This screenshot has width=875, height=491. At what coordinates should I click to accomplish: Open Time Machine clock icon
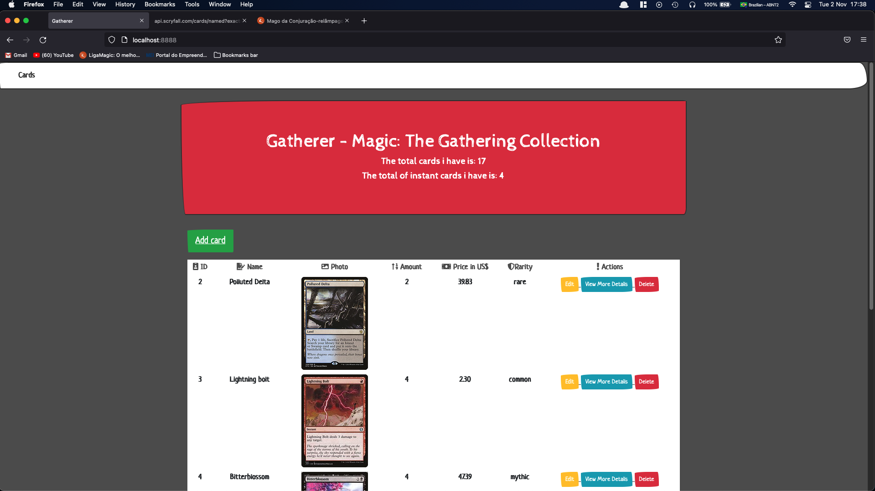pos(675,5)
